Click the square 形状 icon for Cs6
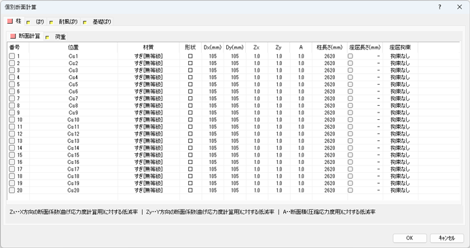Image resolution: width=470 pixels, height=248 pixels. 190,91
